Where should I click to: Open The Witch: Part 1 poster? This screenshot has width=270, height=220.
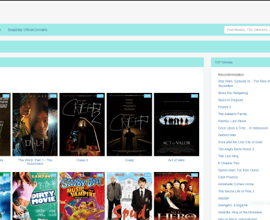coord(35,124)
